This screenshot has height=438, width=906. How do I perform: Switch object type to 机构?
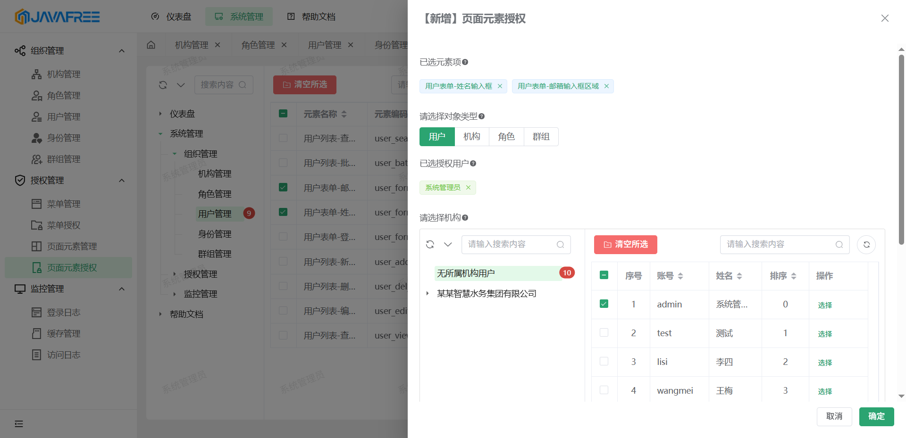coord(471,137)
